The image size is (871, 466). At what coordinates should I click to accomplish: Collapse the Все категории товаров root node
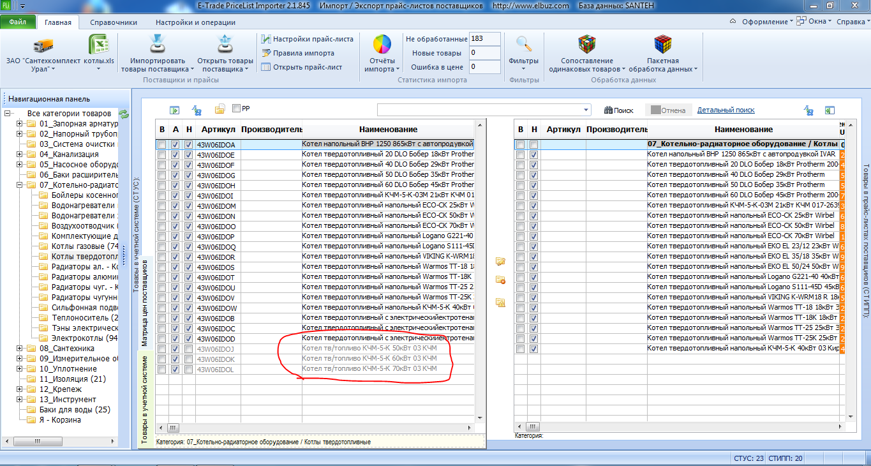pos(7,114)
